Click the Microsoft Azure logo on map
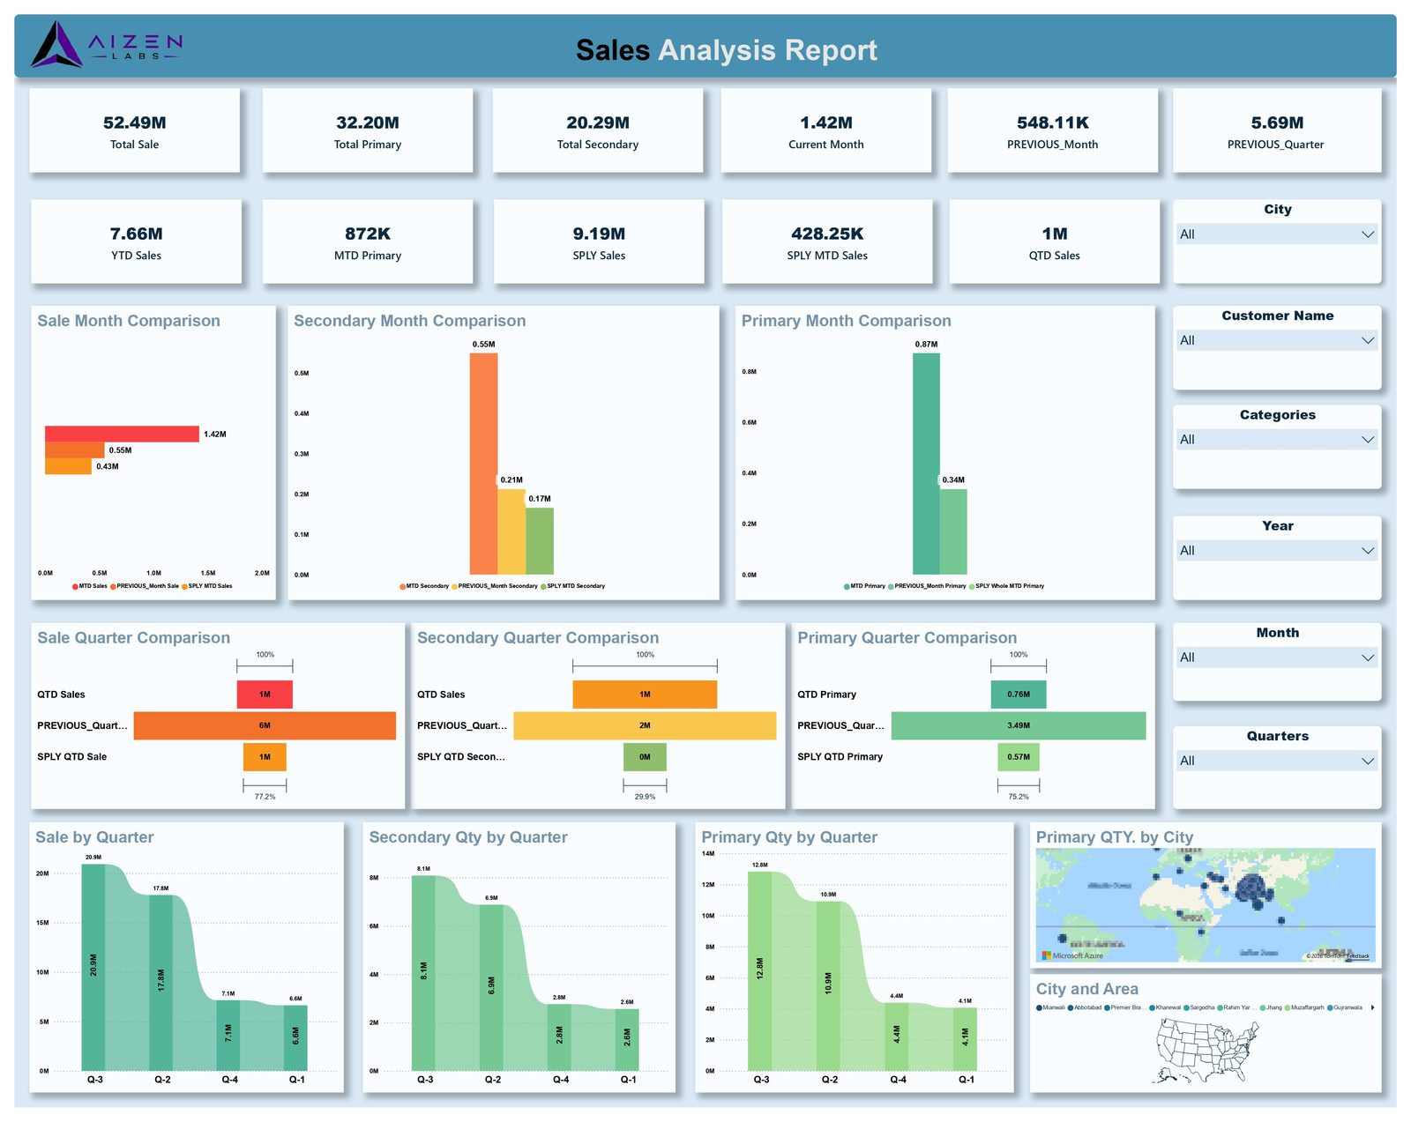 (1072, 955)
